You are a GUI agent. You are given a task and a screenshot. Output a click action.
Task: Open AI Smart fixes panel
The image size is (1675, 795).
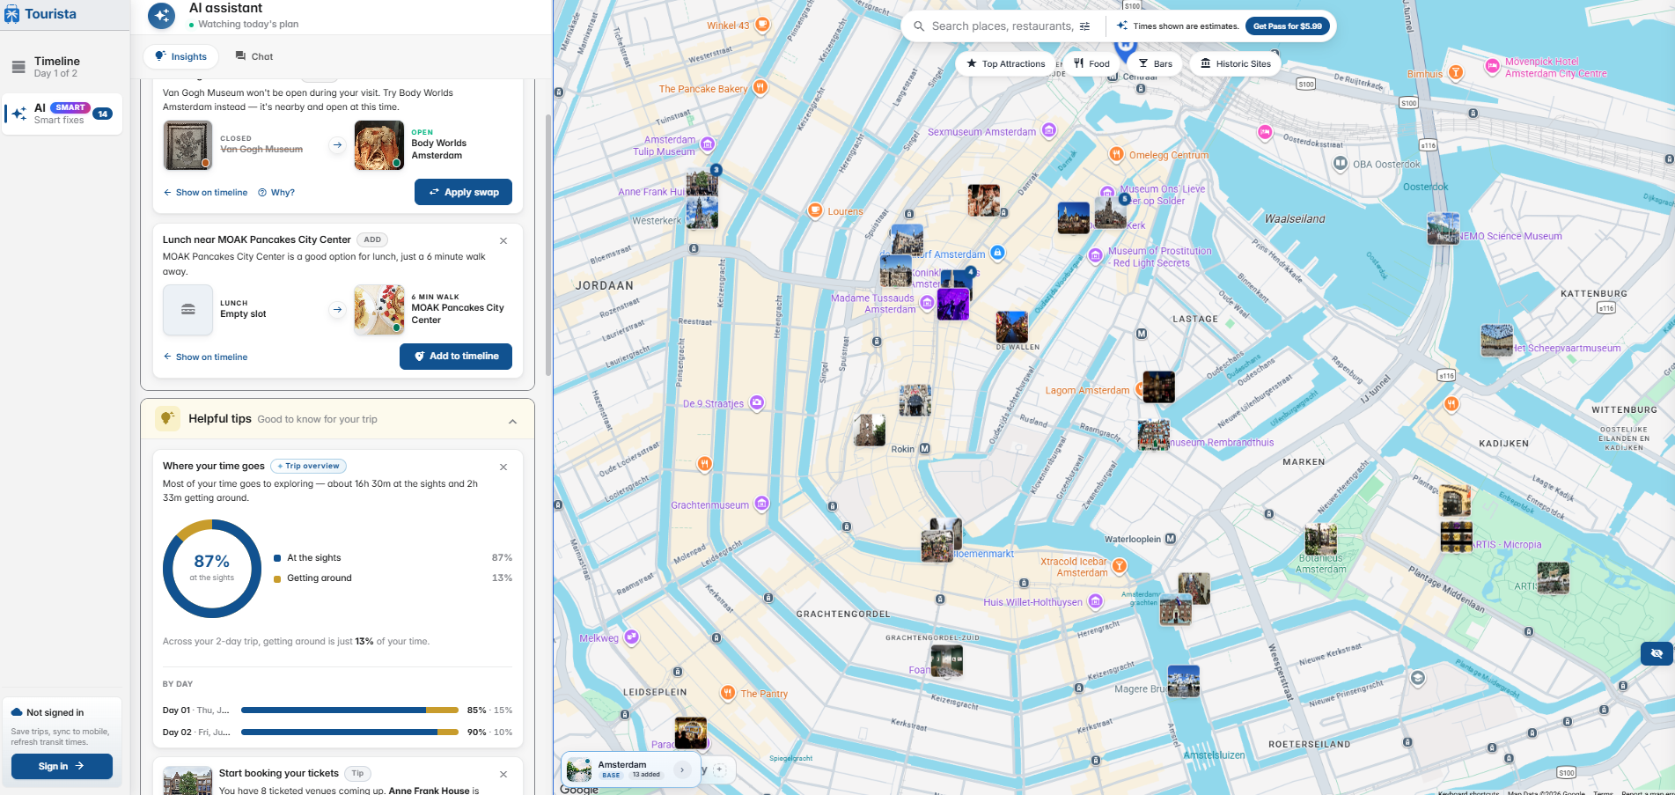point(62,114)
